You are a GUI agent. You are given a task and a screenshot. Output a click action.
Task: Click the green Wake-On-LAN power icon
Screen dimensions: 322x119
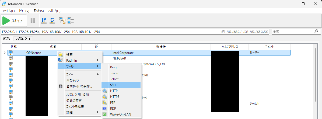(105, 114)
